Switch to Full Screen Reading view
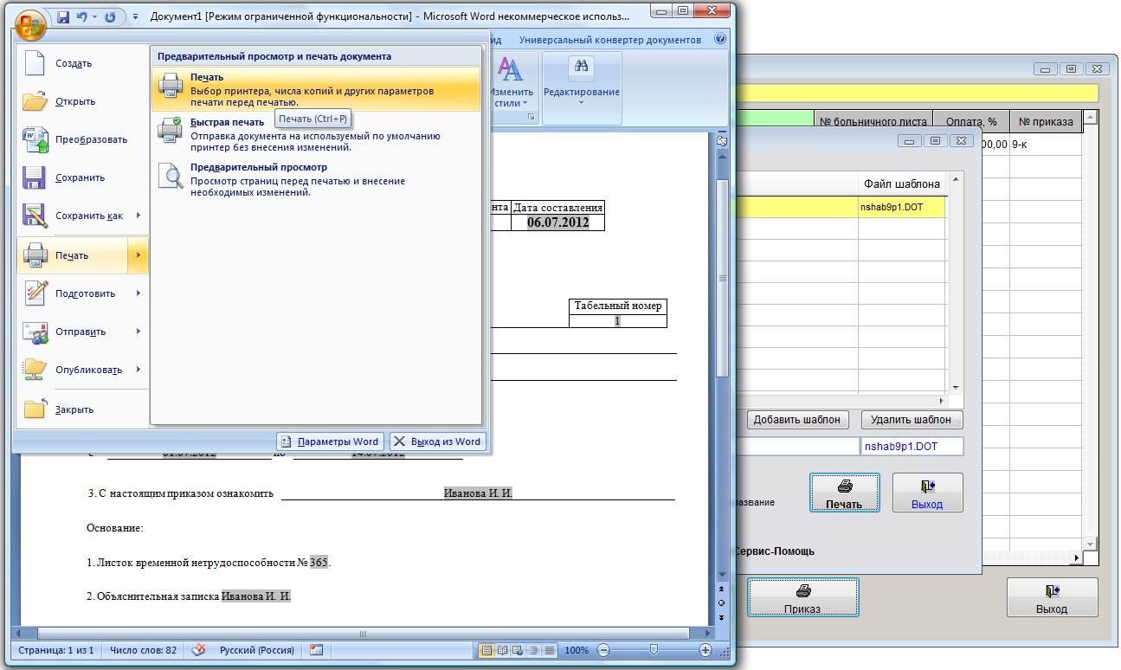 coord(503,650)
